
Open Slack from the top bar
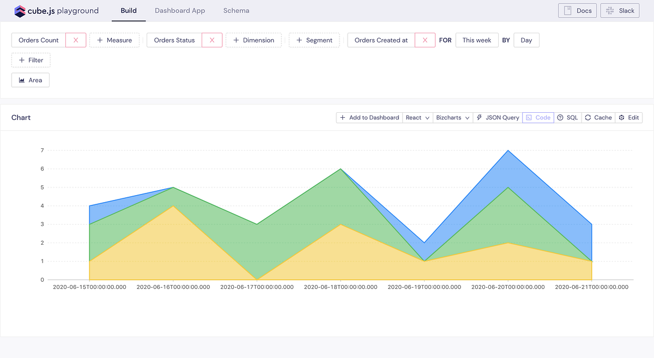[x=620, y=10]
